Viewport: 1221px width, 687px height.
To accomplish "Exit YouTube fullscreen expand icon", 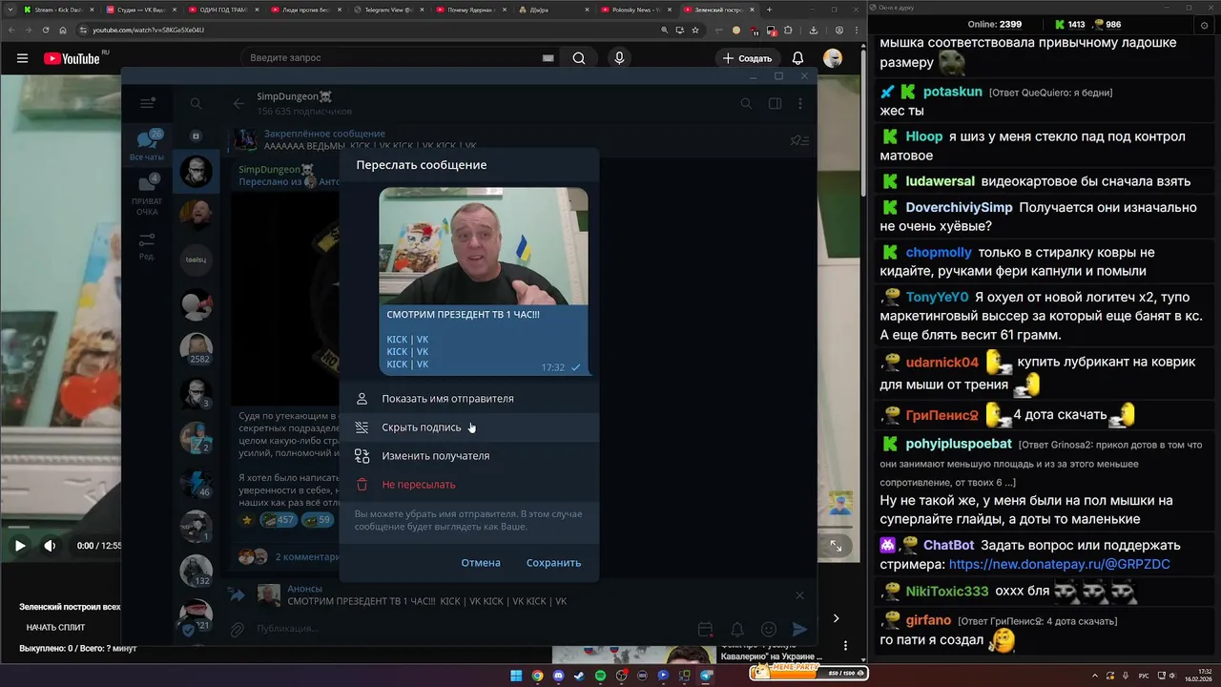I will 836,546.
